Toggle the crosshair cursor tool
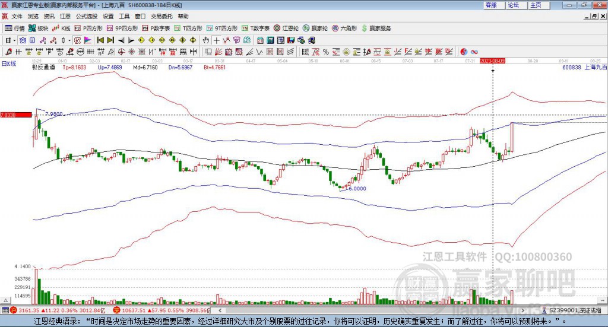The height and width of the screenshot is (327, 608). click(x=216, y=40)
